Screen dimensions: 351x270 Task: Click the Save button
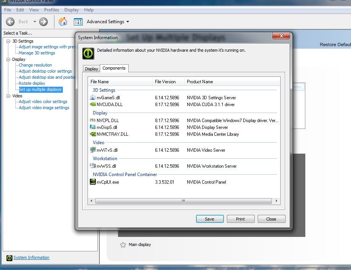(210, 219)
